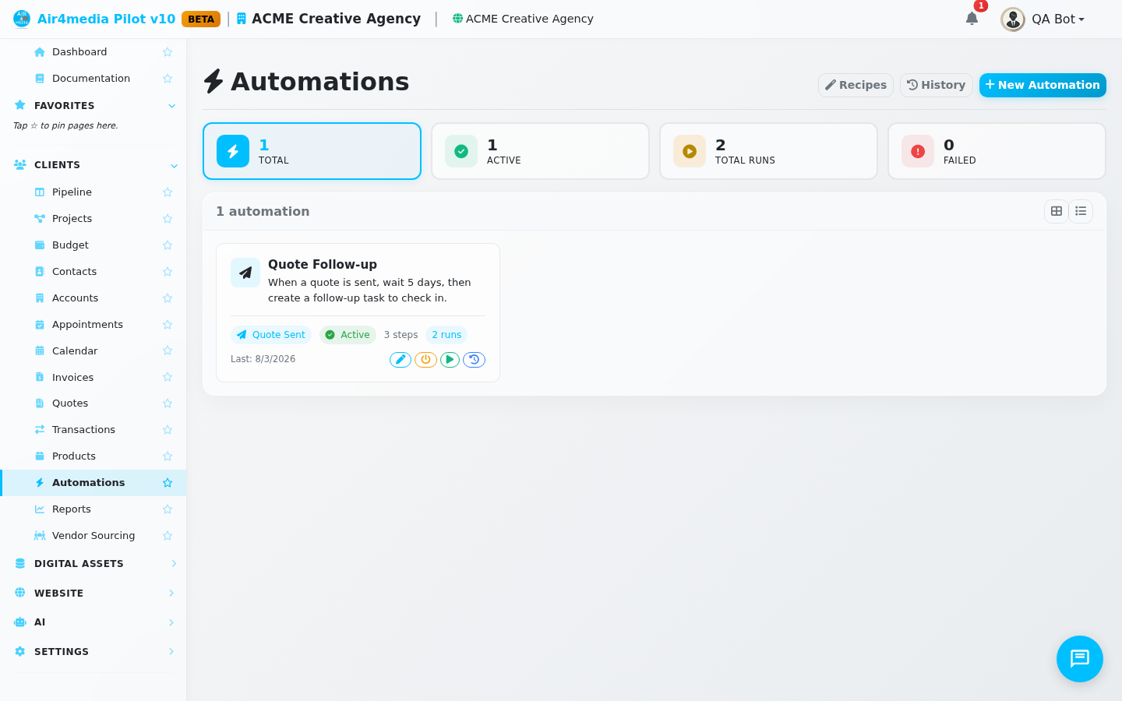
Task: Collapse the Clients section
Action: (x=174, y=165)
